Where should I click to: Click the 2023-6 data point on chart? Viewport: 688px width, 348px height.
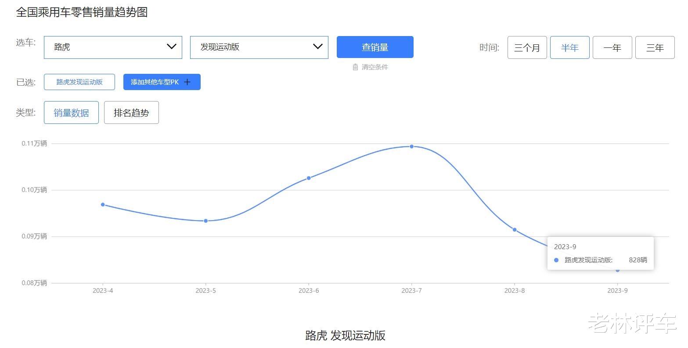click(309, 178)
